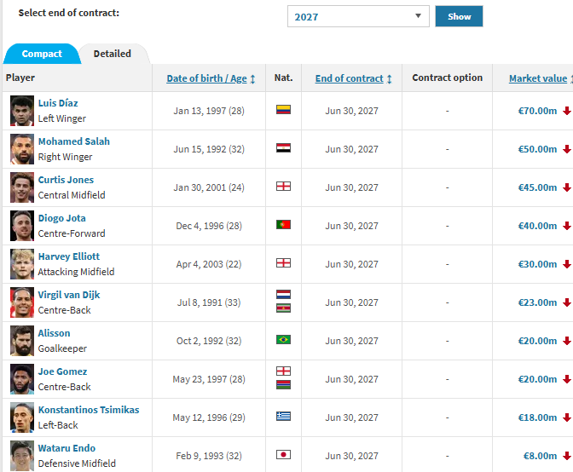Open Luis Díaz player profile

point(58,103)
